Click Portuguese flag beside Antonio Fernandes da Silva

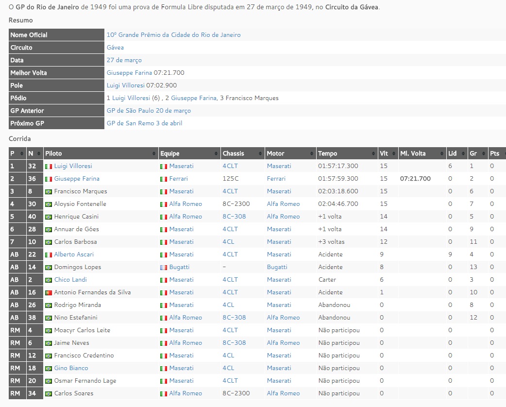tap(49, 293)
